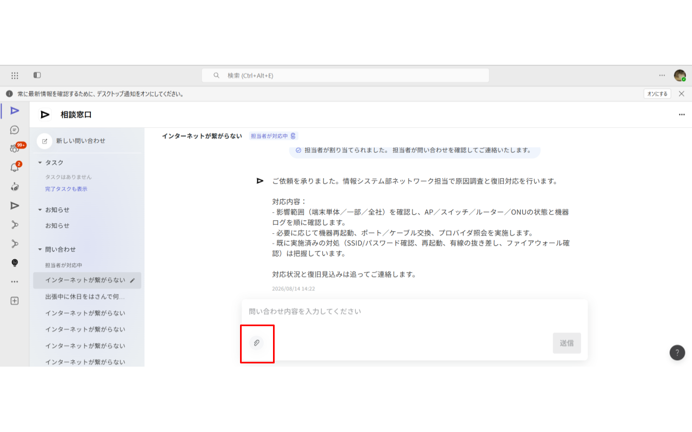Collapse the タスク section
692x432 pixels.
tap(40, 163)
